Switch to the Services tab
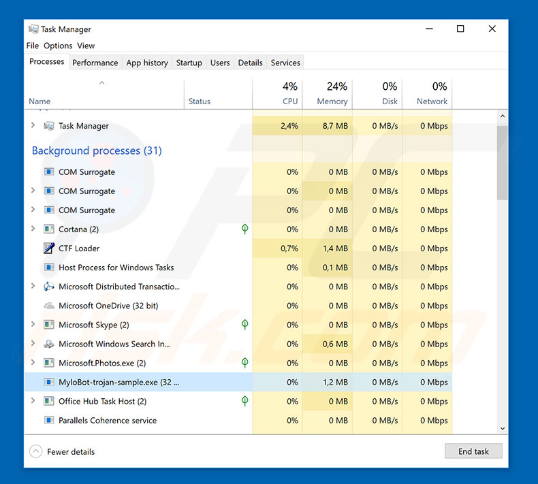This screenshot has width=538, height=484. pyautogui.click(x=285, y=63)
